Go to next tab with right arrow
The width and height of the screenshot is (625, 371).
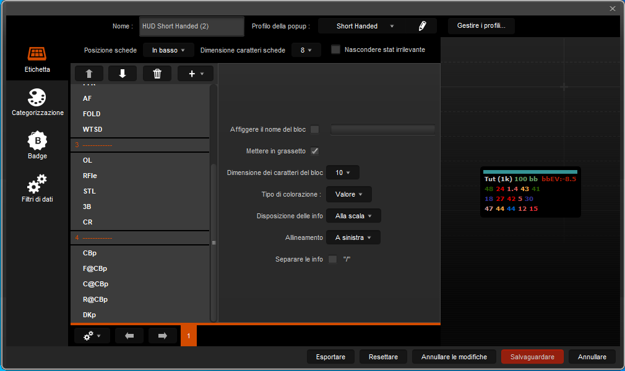[162, 336]
